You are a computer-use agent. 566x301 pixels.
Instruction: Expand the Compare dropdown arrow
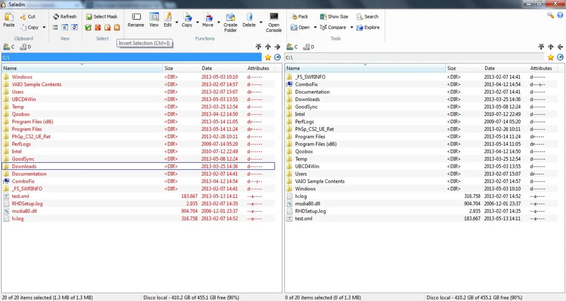click(x=352, y=27)
